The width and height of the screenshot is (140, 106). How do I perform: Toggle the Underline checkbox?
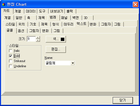click(11, 66)
